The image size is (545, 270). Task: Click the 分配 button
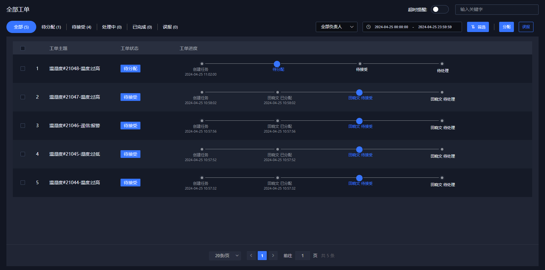[507, 27]
